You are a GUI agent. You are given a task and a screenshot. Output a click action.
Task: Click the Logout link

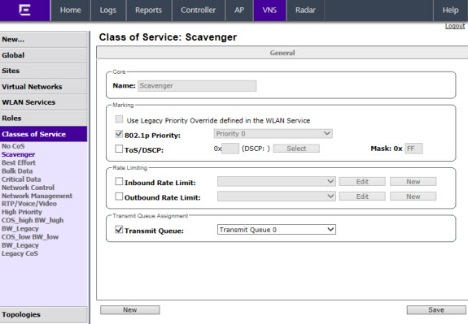point(455,26)
